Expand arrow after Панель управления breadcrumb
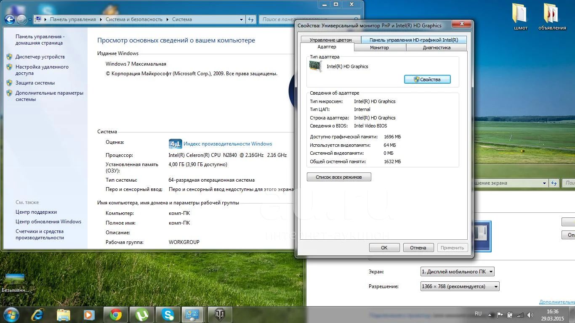The image size is (575, 323). (101, 19)
